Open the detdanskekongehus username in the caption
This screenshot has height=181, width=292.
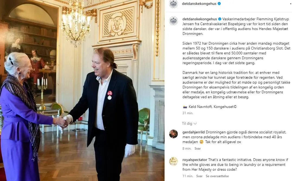[x=200, y=19]
